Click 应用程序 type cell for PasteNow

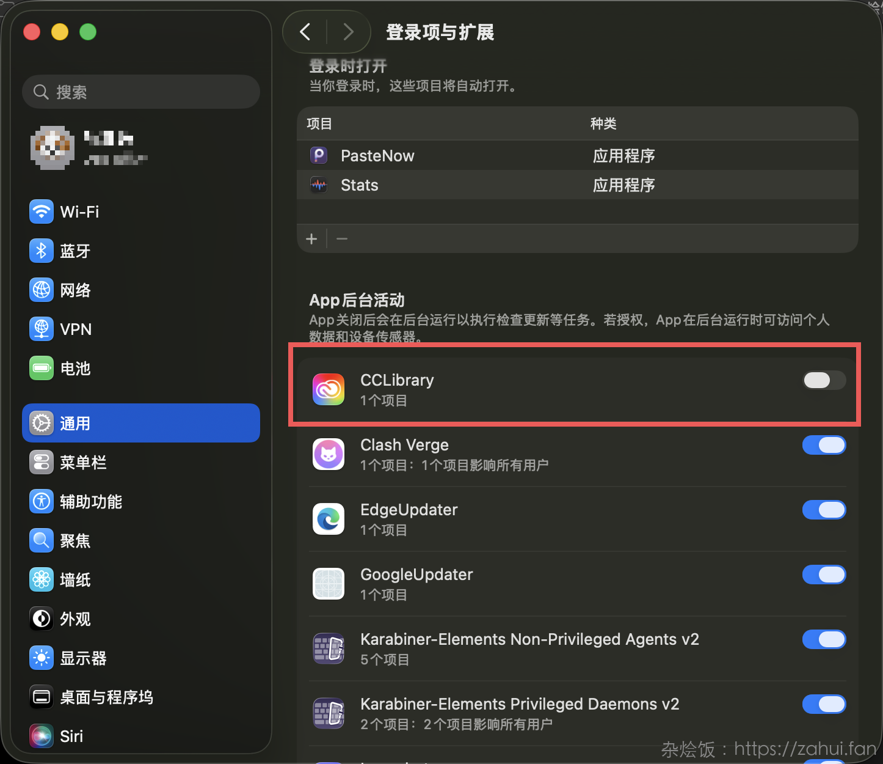[623, 155]
